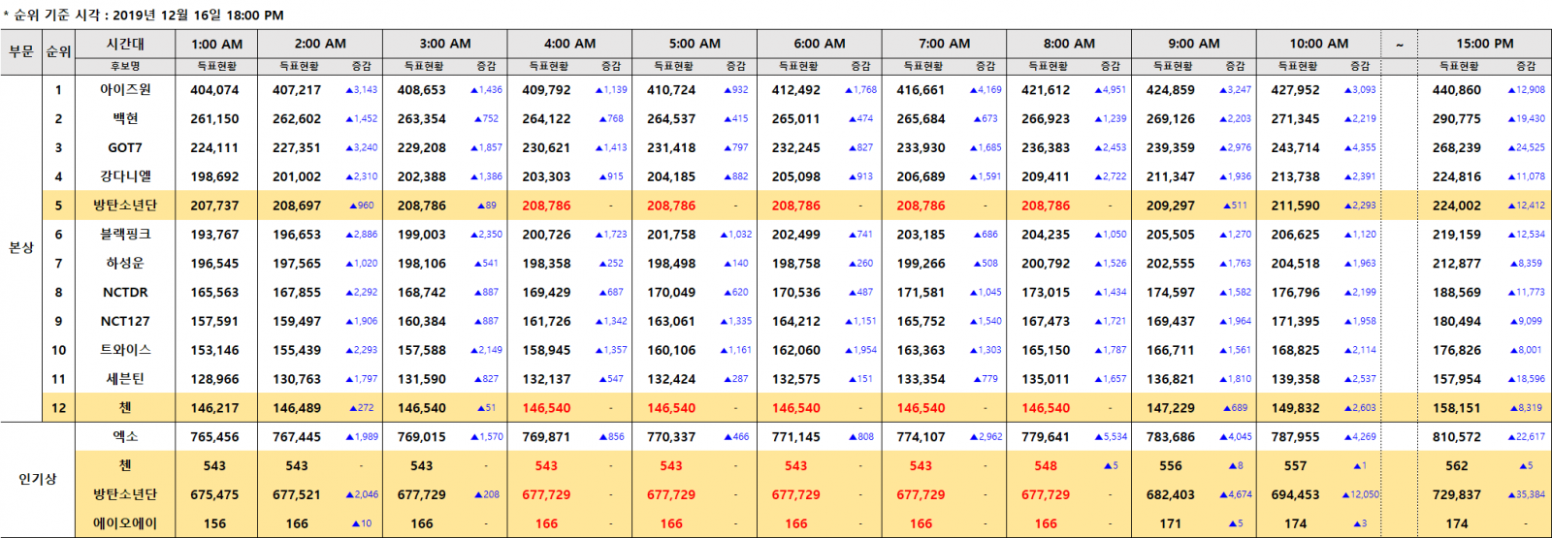Screen dimensions: 1552x538
Task: Click the vote count 810,572
Action: point(1456,437)
